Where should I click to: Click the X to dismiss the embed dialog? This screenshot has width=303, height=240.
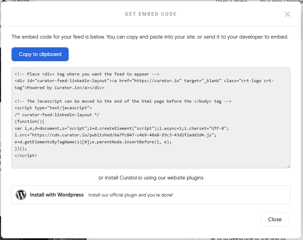click(287, 14)
